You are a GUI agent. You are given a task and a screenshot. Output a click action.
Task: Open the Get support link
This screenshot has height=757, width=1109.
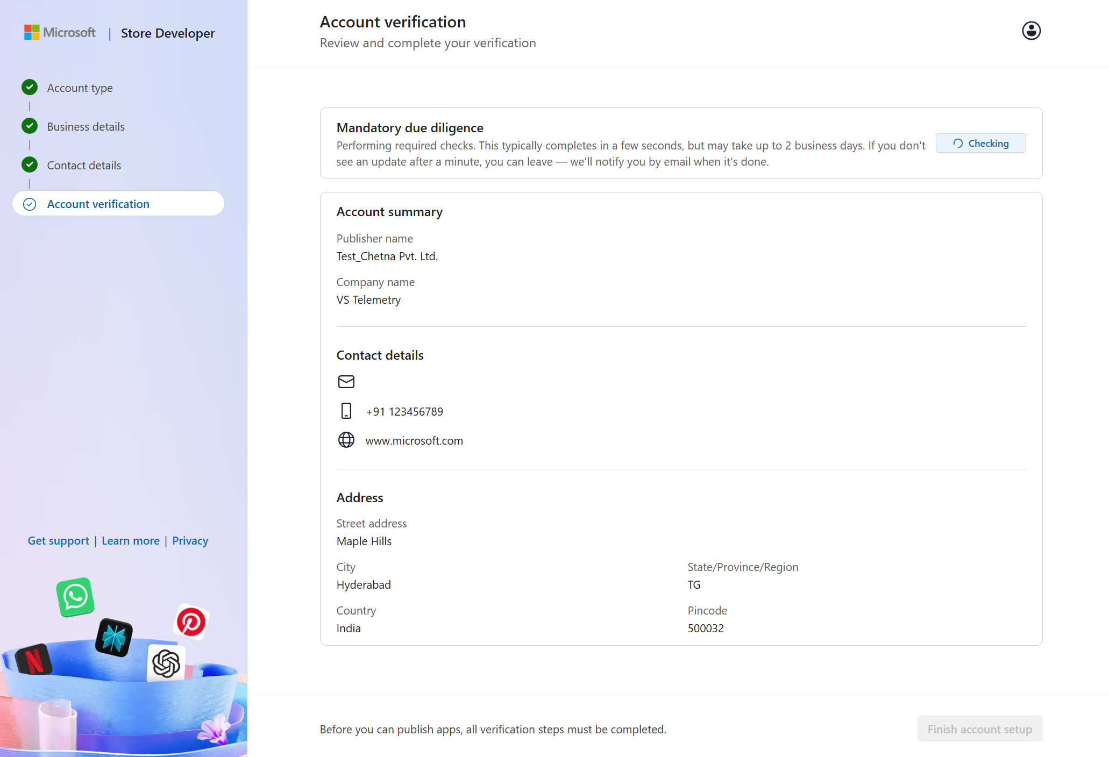click(x=58, y=541)
